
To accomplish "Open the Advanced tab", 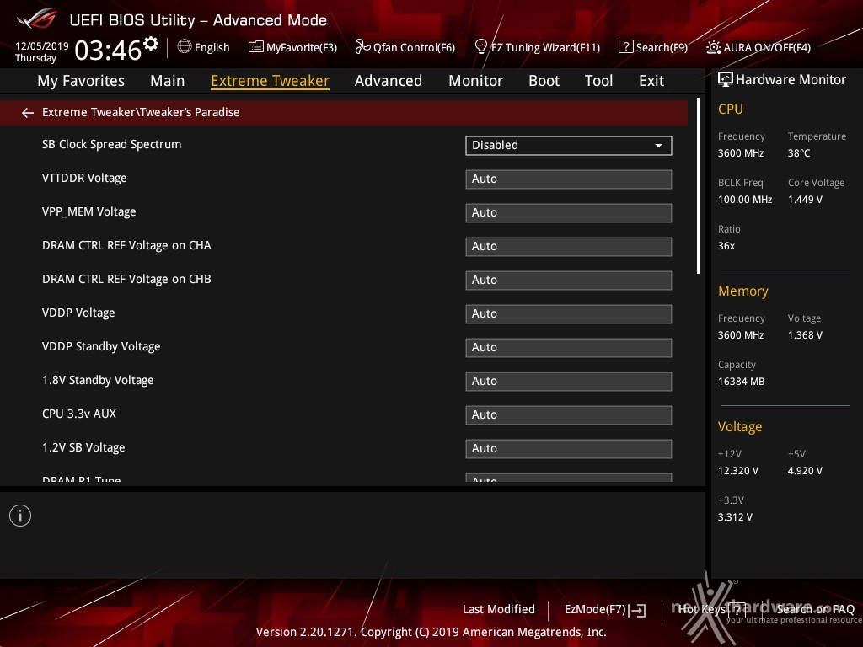I will (x=389, y=81).
